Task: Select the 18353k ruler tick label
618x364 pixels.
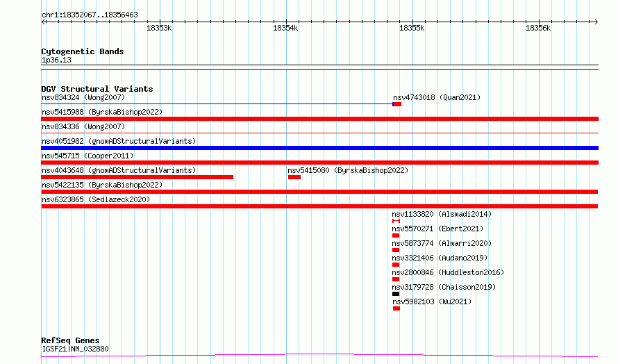Action: pos(159,28)
